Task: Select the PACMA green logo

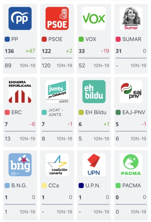Action: point(131,165)
